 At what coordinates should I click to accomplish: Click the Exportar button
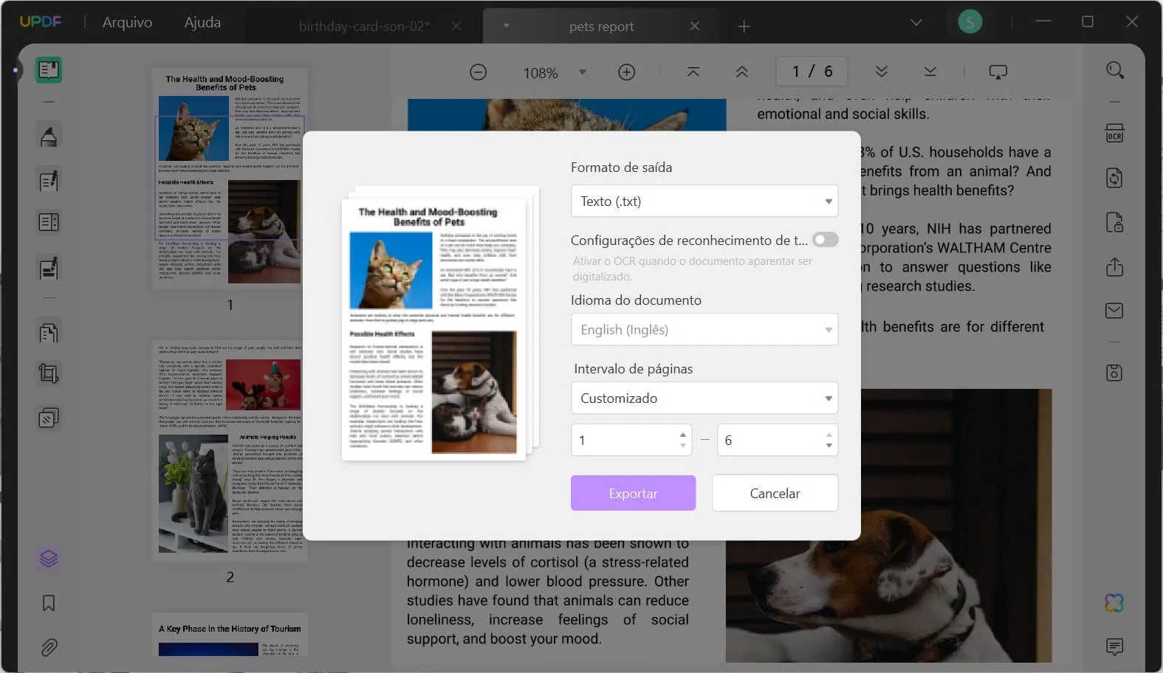(633, 493)
